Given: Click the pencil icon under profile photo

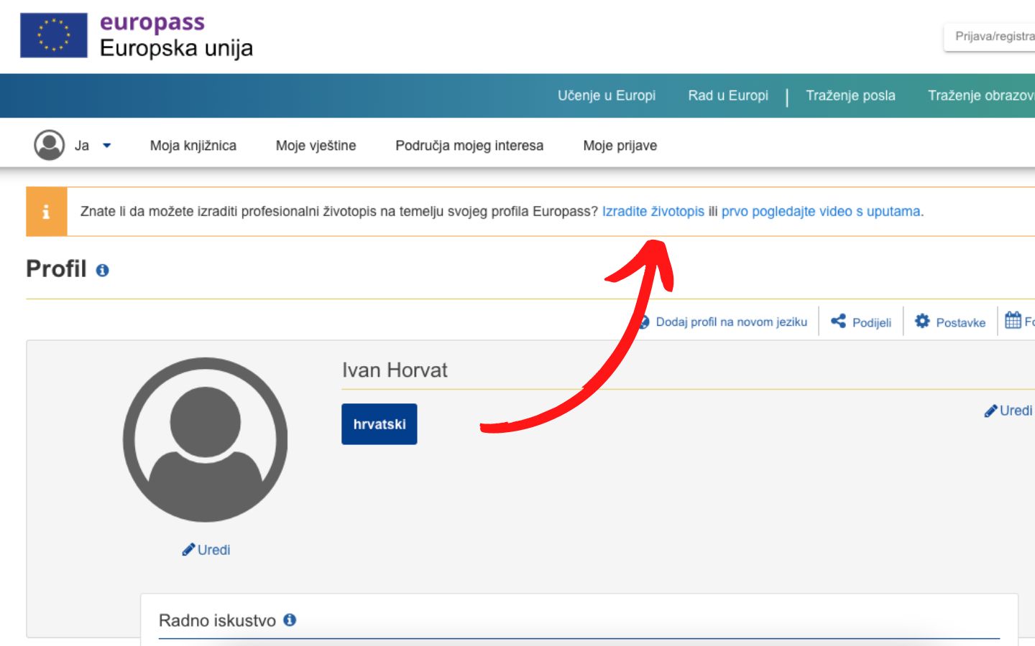Looking at the screenshot, I should 188,550.
